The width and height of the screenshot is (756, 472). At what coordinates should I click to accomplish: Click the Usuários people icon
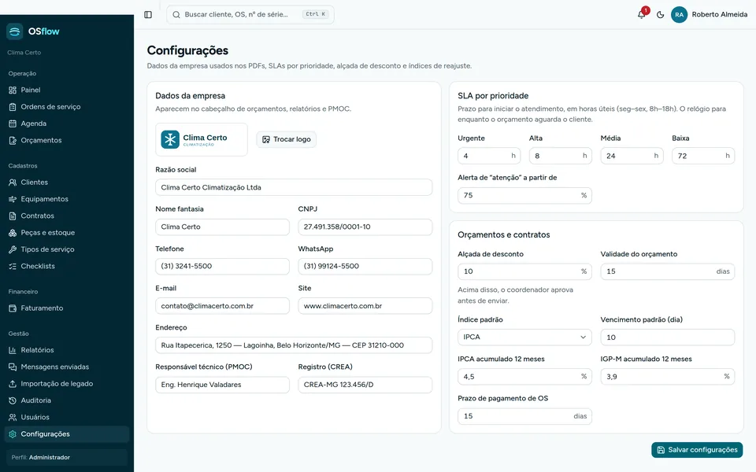[13, 418]
